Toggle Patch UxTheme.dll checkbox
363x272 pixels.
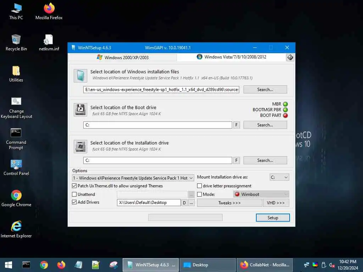tap(74, 186)
